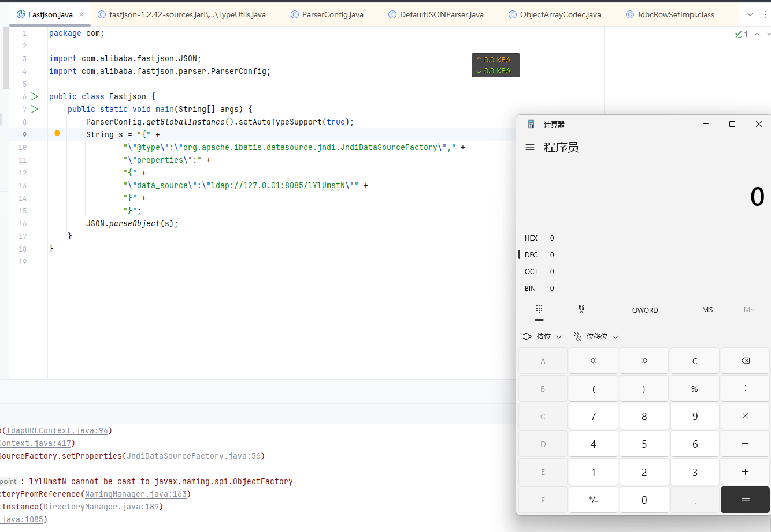Click the number 5 key

(x=644, y=444)
